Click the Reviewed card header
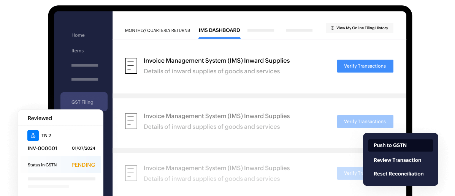Image resolution: width=455 pixels, height=196 pixels. [x=40, y=118]
